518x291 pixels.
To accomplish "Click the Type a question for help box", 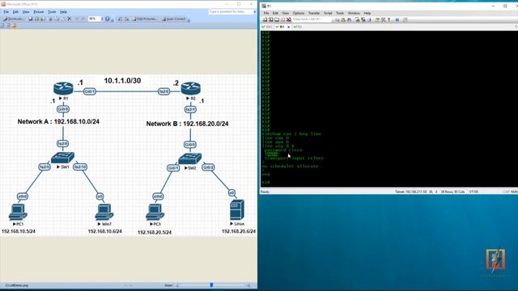I will [230, 11].
